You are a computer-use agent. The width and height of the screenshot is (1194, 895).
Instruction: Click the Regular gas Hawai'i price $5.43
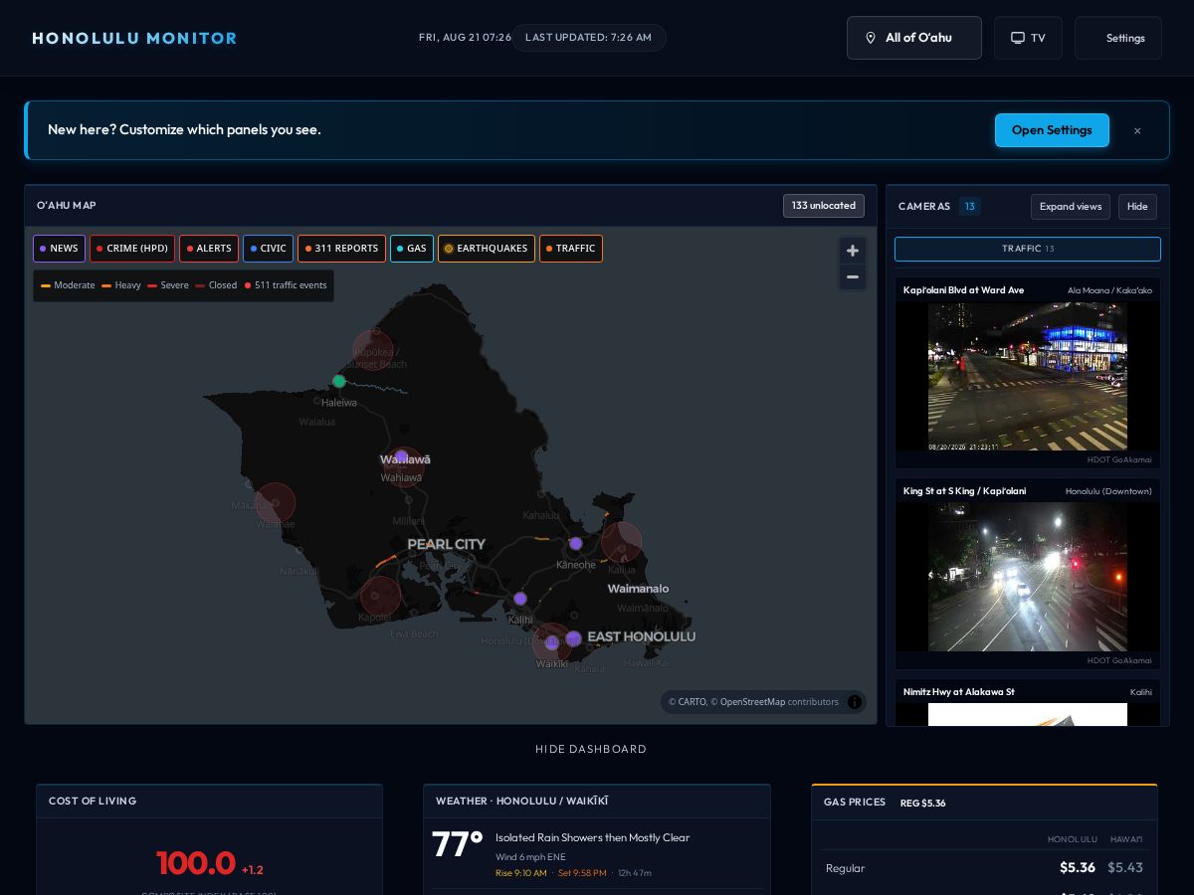tap(1125, 868)
